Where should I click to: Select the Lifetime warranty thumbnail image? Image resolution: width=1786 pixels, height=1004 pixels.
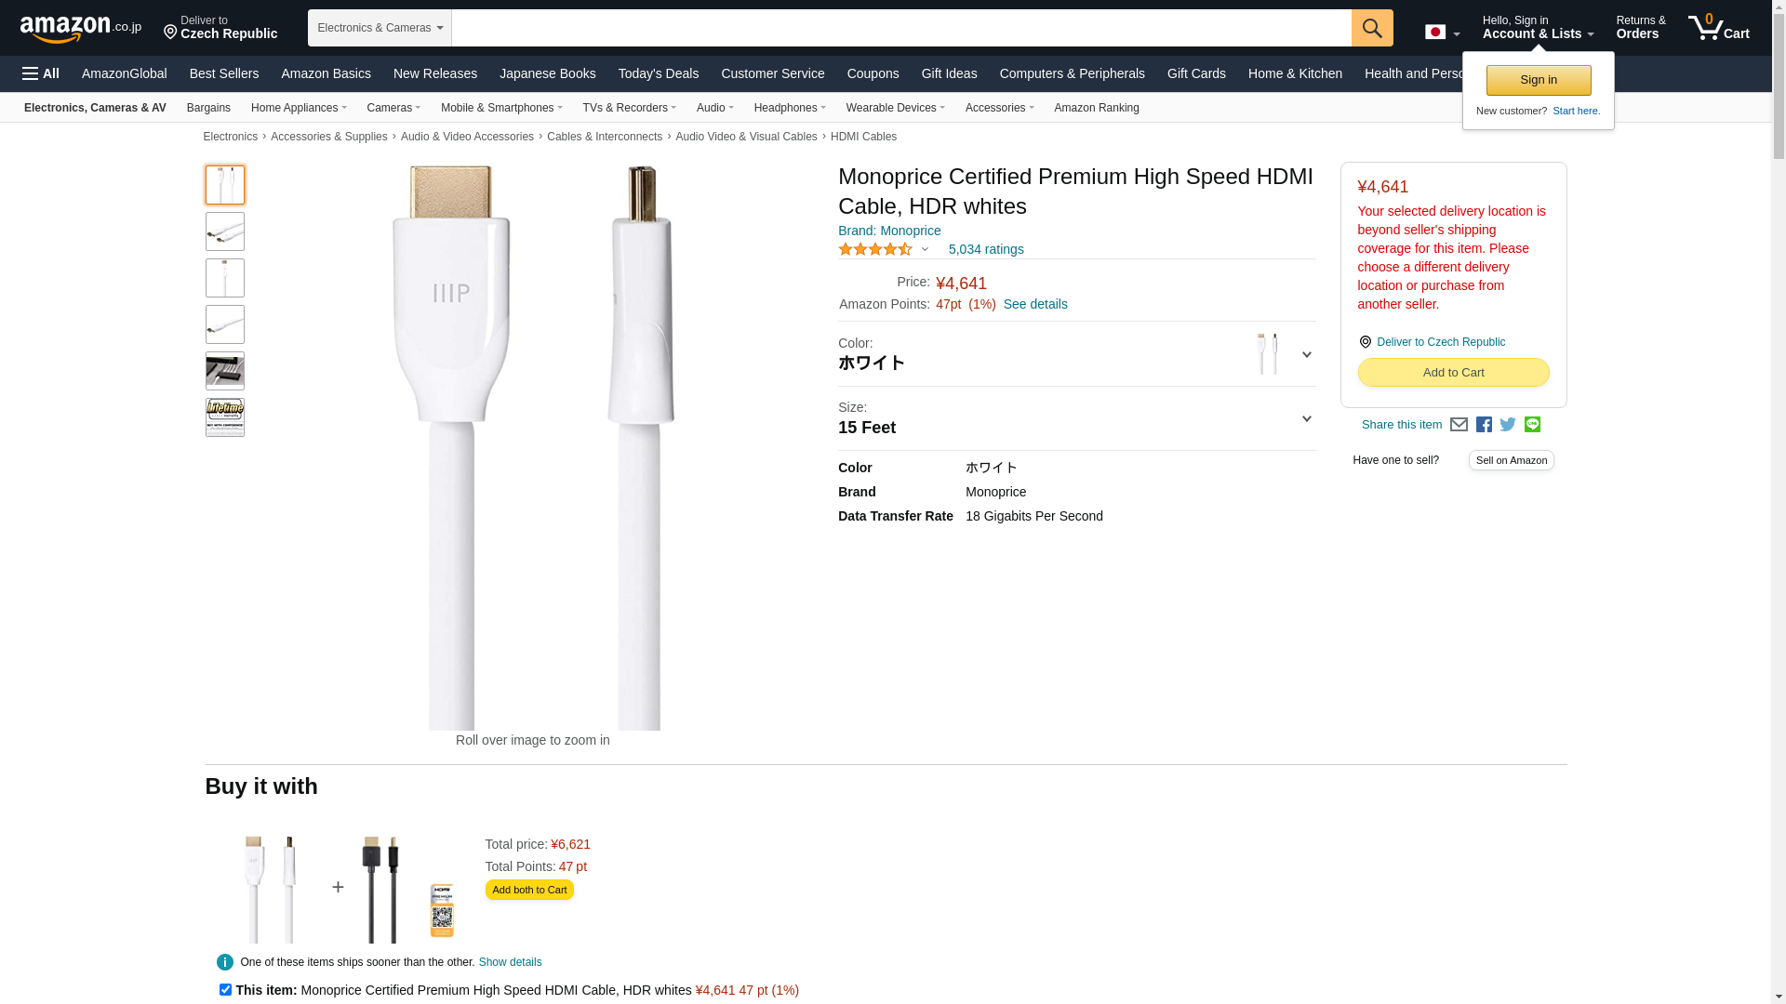pyautogui.click(x=225, y=417)
